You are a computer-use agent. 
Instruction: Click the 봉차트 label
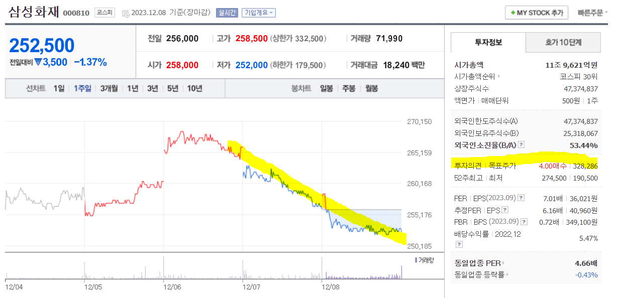pos(301,89)
